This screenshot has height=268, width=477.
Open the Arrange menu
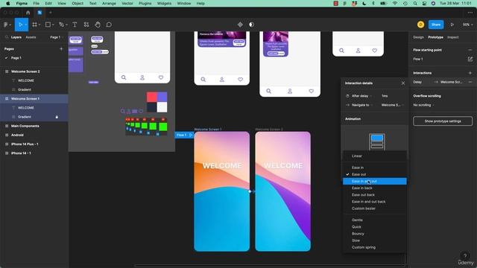pos(109,3)
